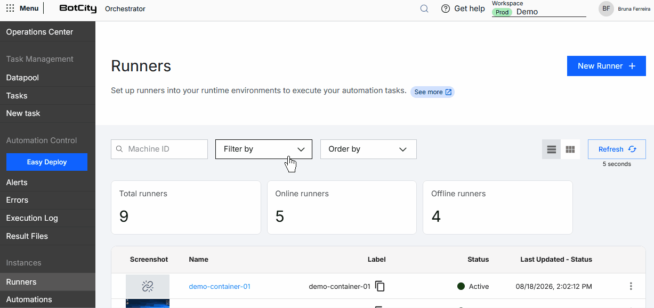Switch to list view layout icon
654x308 pixels.
552,149
